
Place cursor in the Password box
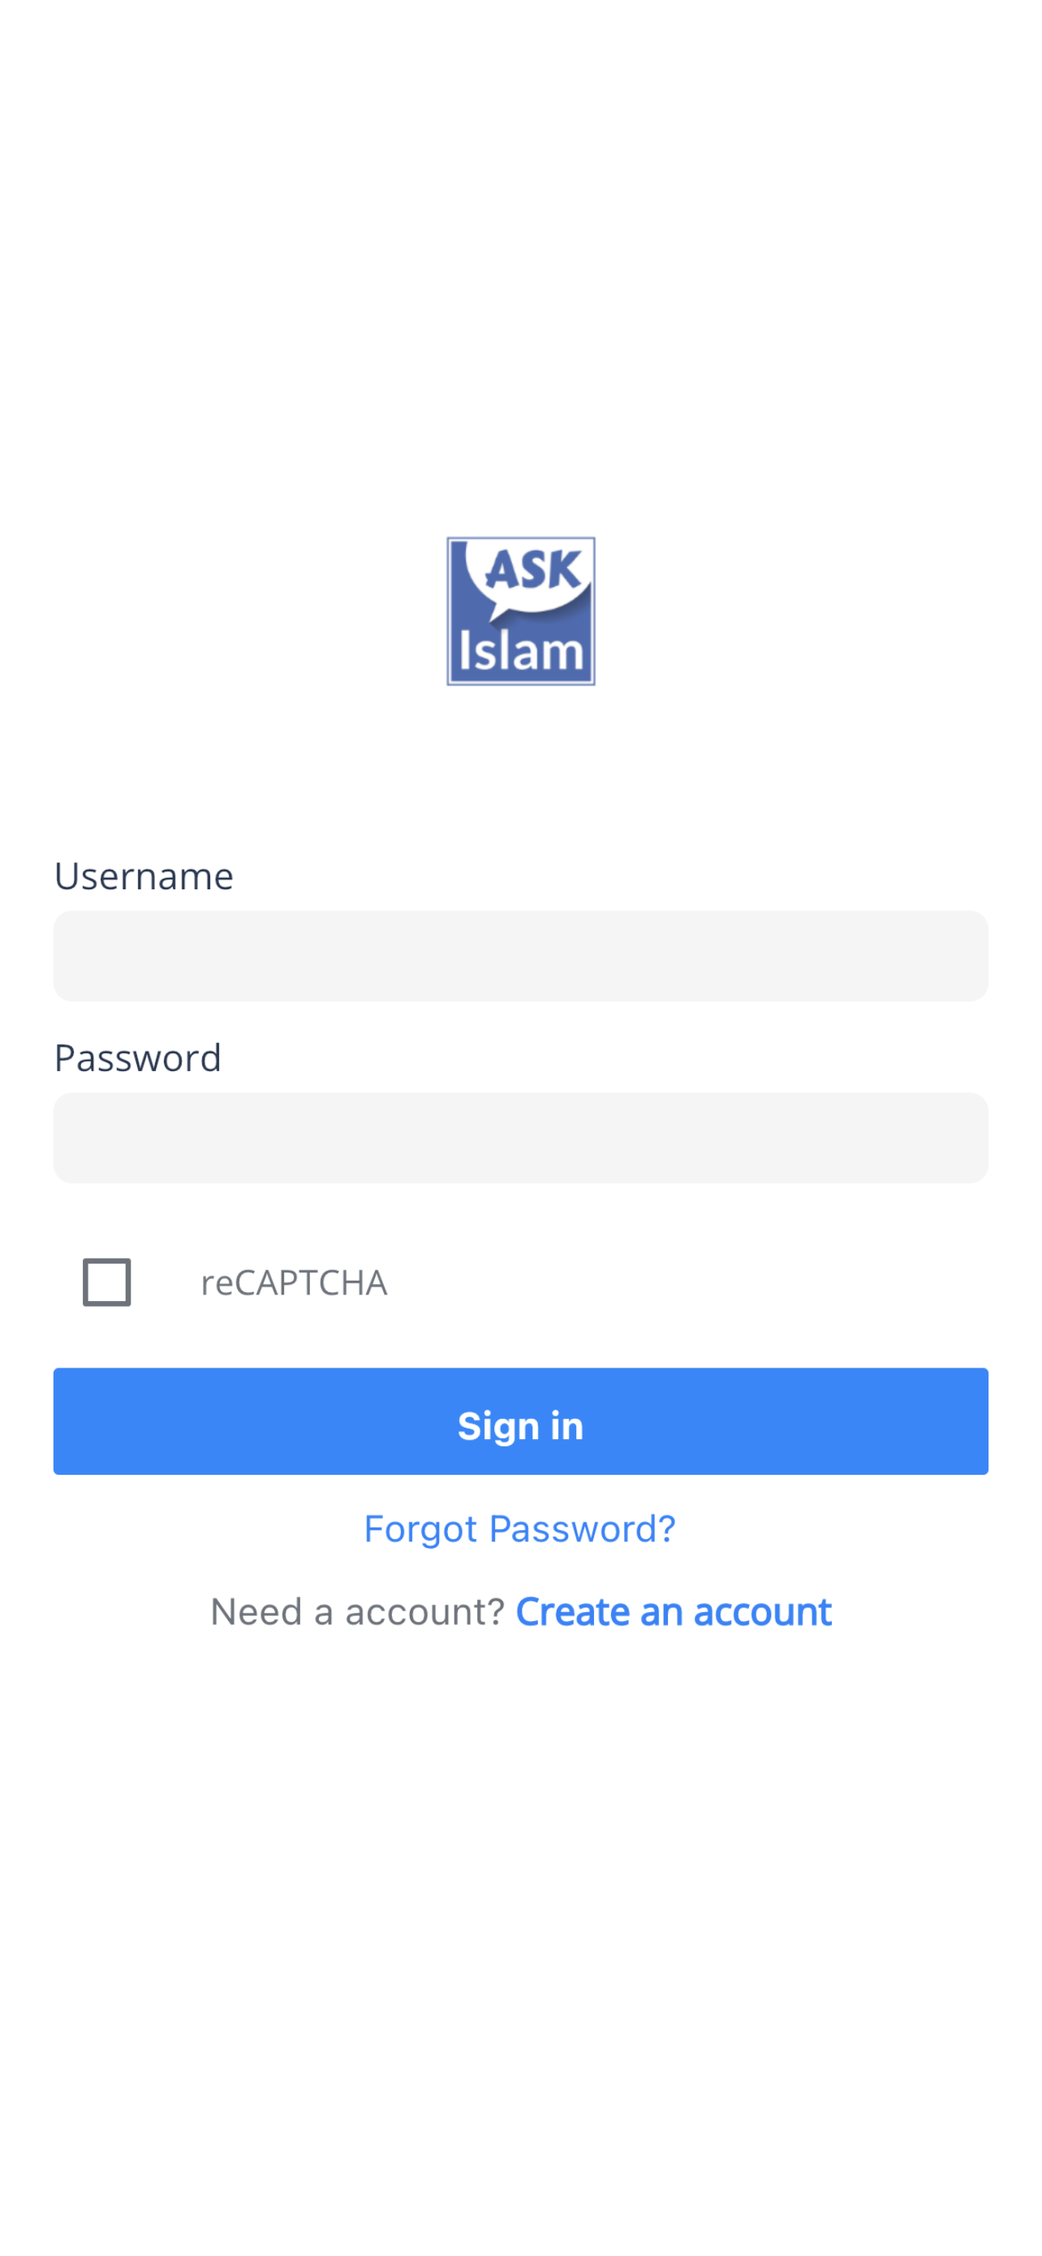pyautogui.click(x=520, y=1138)
